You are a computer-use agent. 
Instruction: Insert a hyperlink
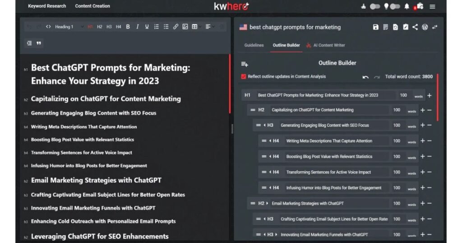coord(176,27)
